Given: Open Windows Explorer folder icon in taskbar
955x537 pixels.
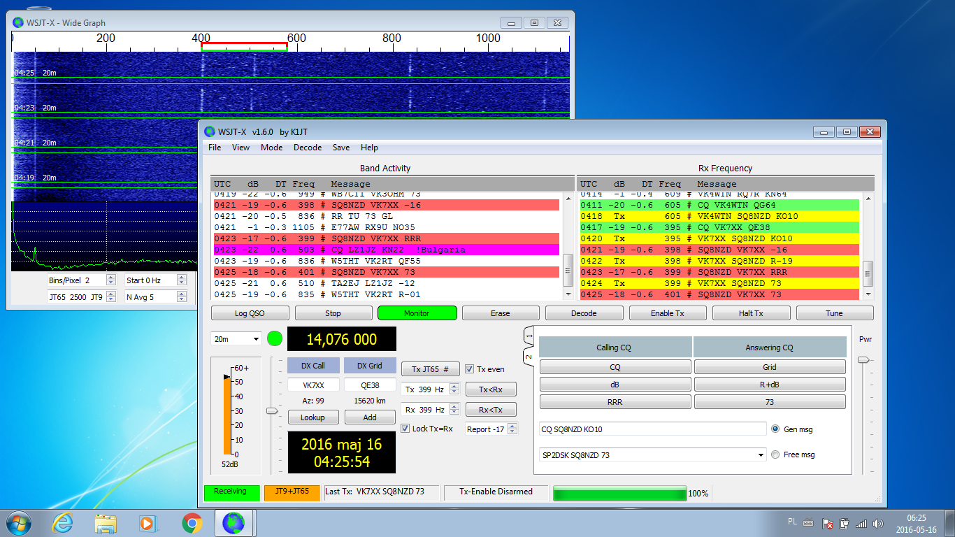Looking at the screenshot, I should (106, 522).
